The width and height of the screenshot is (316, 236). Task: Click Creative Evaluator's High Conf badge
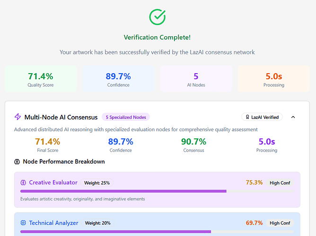280,183
